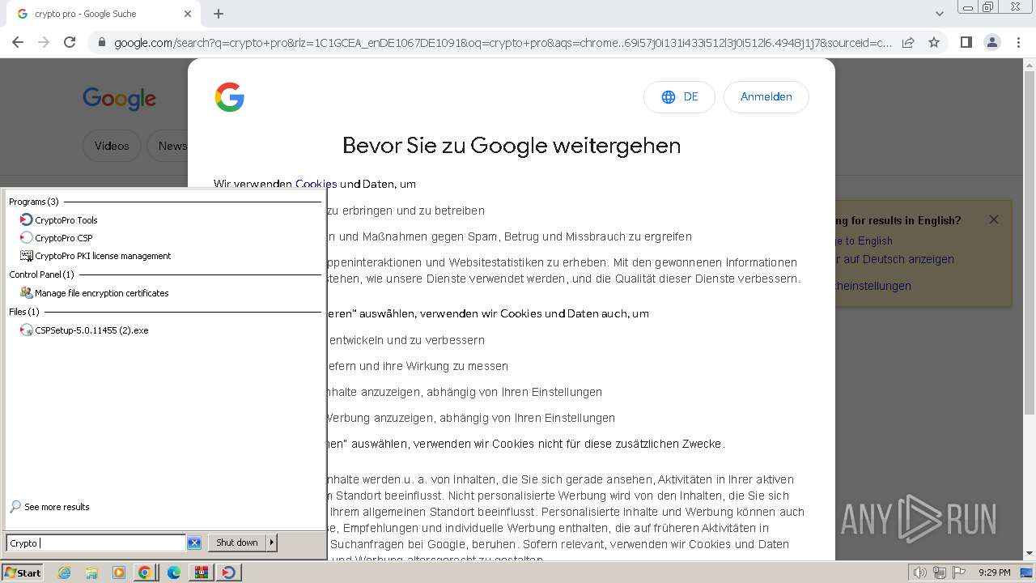This screenshot has height=583, width=1036.
Task: Open Microsoft Edge from the taskbar
Action: tap(173, 572)
